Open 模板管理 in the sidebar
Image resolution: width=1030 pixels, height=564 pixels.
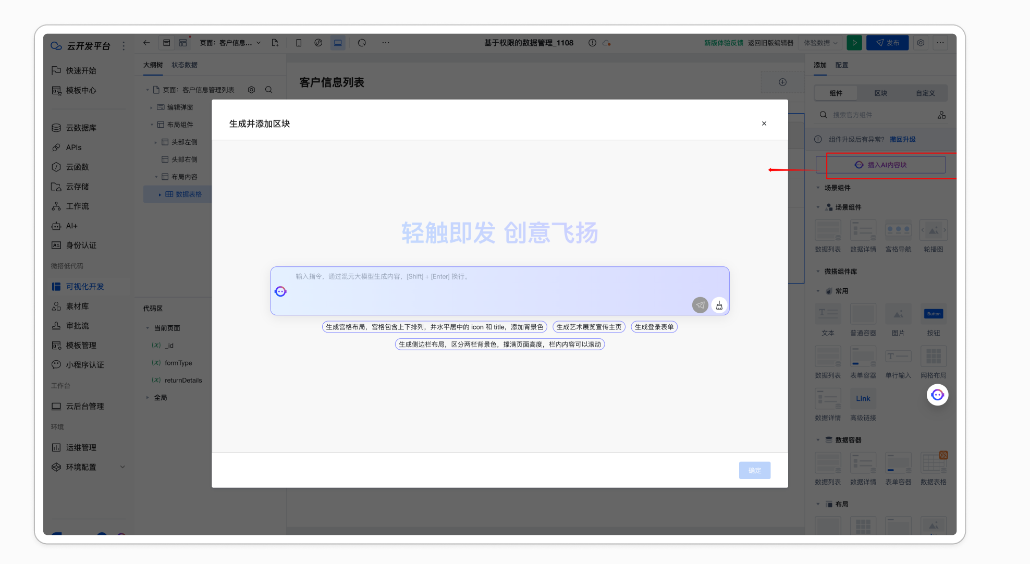click(81, 346)
